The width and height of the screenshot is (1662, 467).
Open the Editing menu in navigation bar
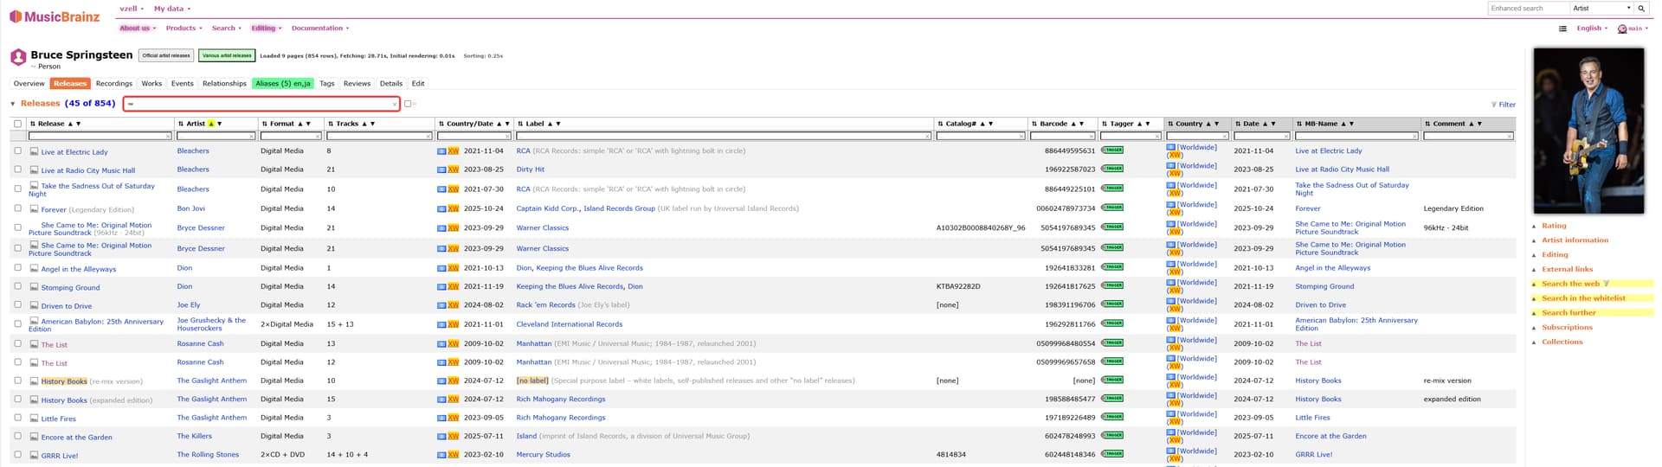coord(266,29)
